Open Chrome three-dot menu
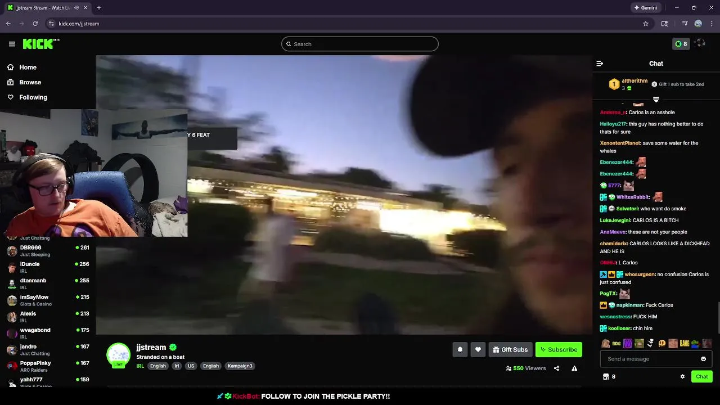 click(x=712, y=24)
